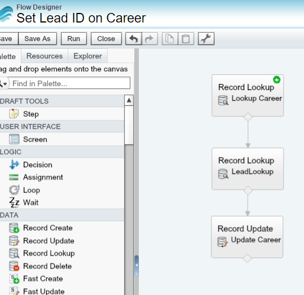304x295 pixels.
Task: Click the Redo arrow toolbar icon
Action: [149, 39]
